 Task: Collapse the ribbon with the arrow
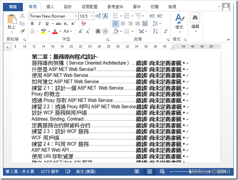pos(228,40)
